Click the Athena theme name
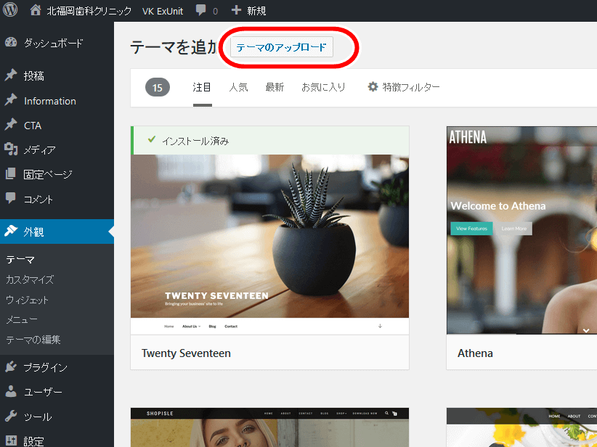597x447 pixels. pyautogui.click(x=475, y=353)
